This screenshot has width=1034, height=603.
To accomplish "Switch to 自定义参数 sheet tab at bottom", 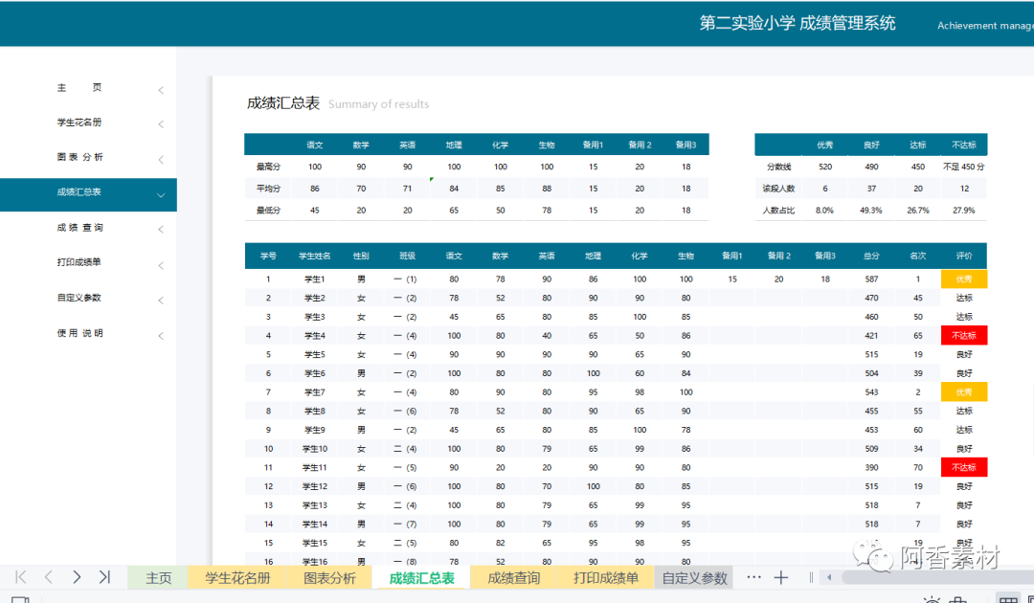I will [x=694, y=578].
